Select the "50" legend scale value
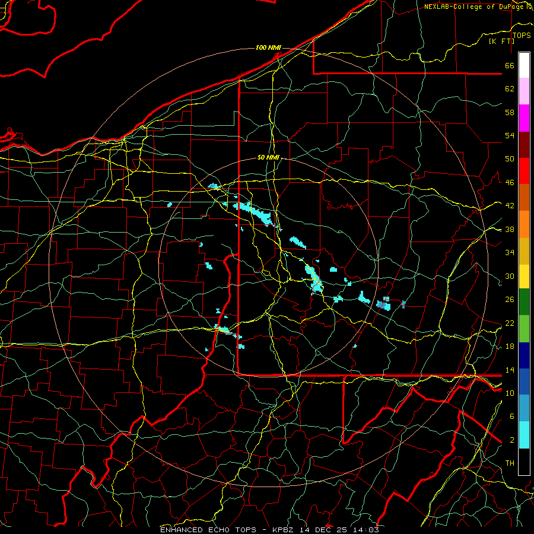This screenshot has height=534, width=534. [510, 159]
